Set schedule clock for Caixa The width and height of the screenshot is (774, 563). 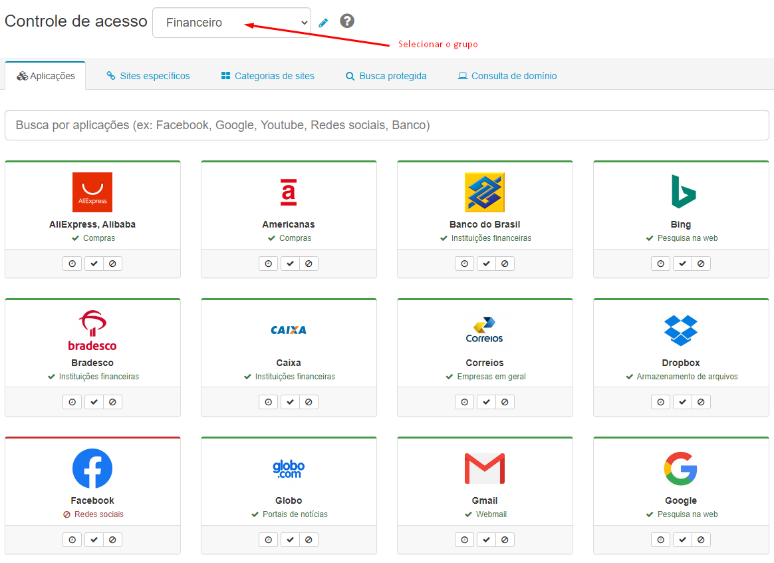268,402
